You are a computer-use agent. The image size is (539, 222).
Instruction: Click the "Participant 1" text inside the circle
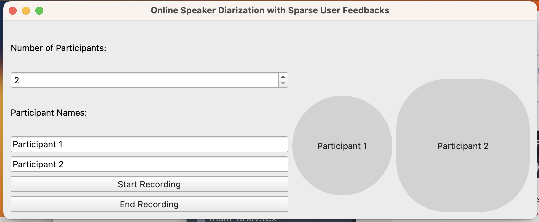click(x=342, y=146)
